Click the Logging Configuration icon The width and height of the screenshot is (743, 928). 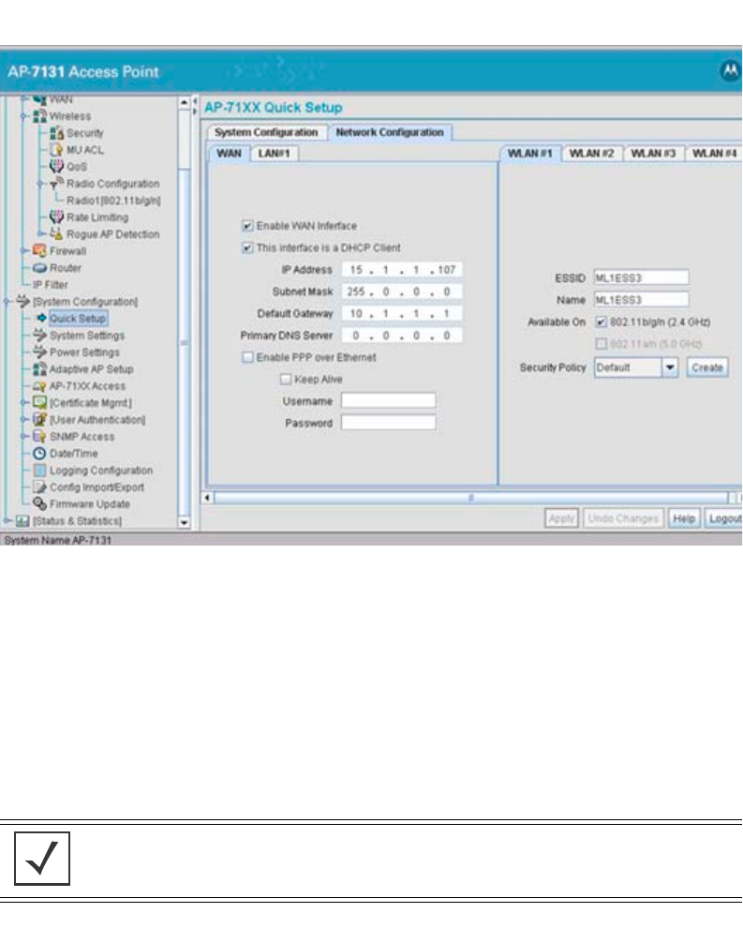(39, 470)
